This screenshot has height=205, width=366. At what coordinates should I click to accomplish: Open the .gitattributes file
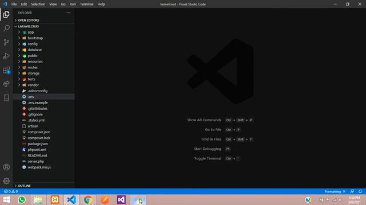tap(43, 108)
